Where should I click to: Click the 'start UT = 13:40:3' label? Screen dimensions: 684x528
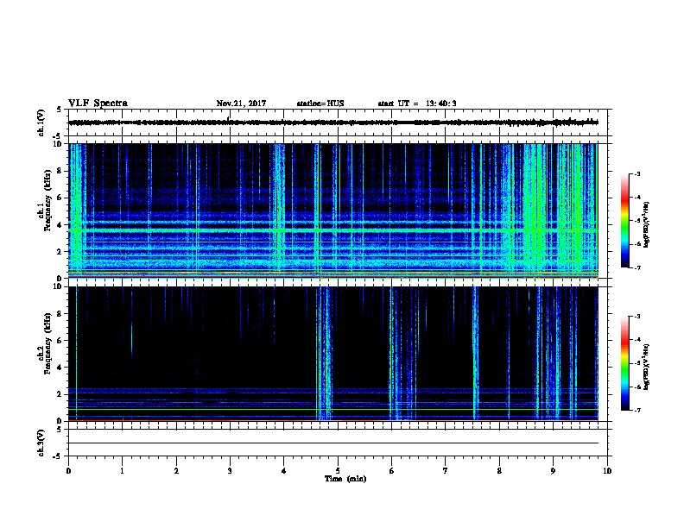(417, 104)
